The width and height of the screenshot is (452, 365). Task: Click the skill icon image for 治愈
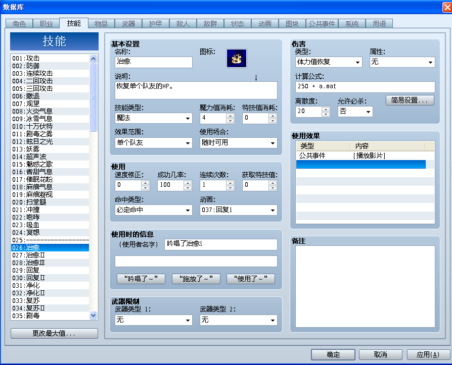click(237, 59)
